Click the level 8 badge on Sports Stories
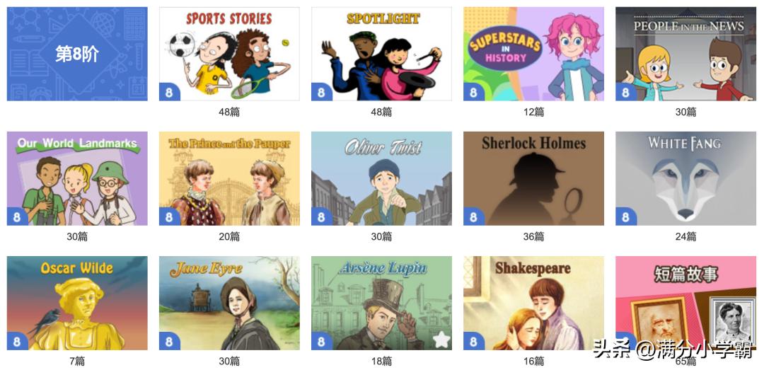The image size is (764, 370). click(168, 92)
